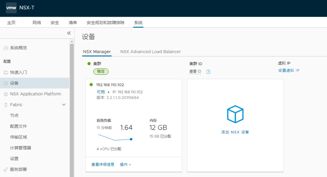327x177 pixels.
Task: Click the IP: 192.168.110.102 text
Action: point(127,92)
